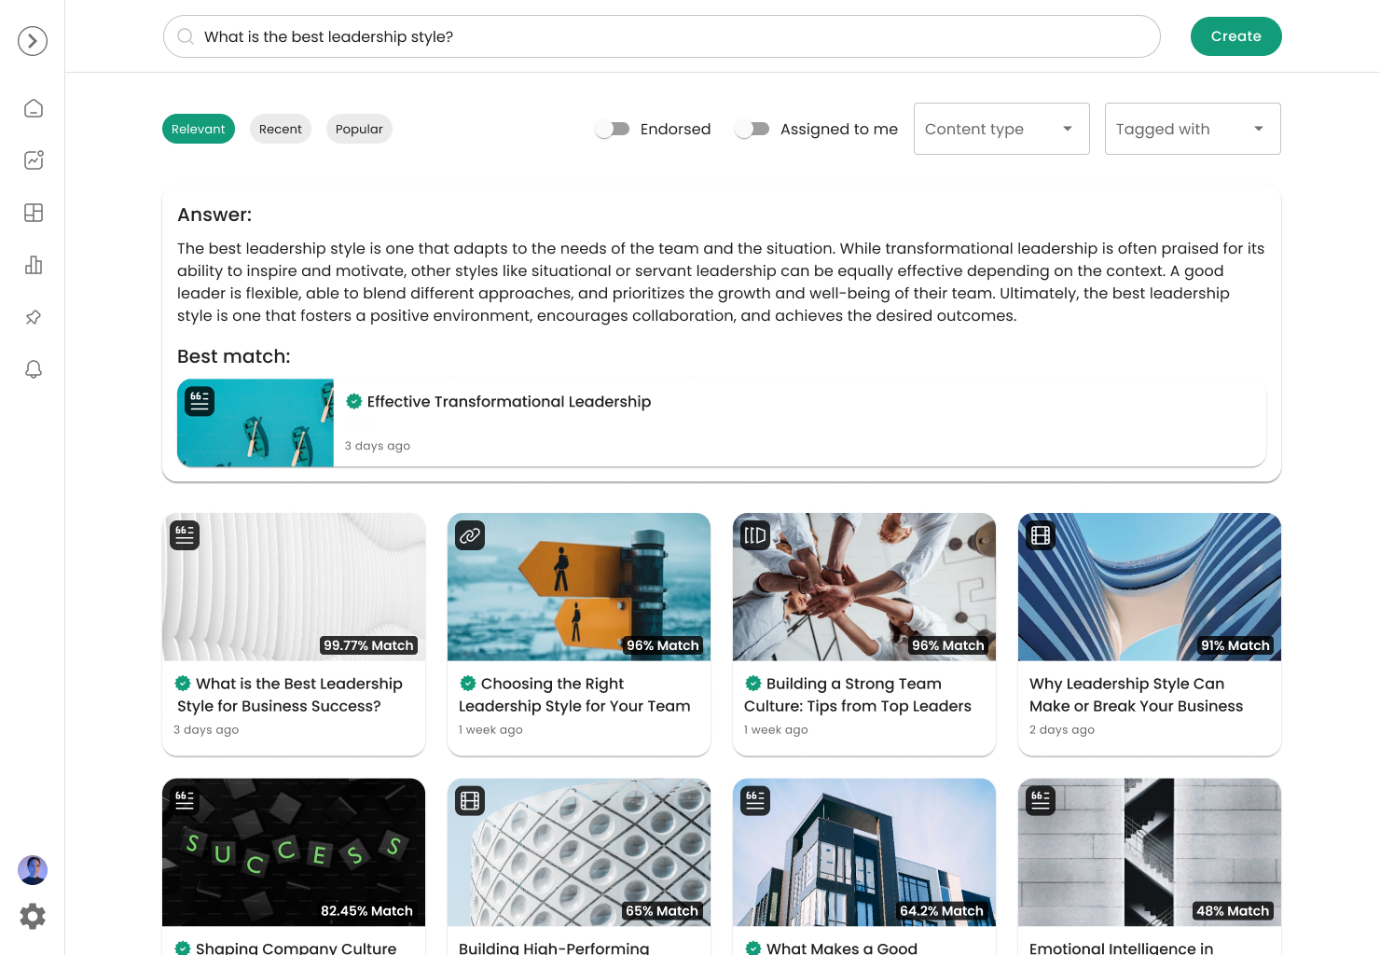Image resolution: width=1380 pixels, height=955 pixels.
Task: Open the user profile avatar
Action: 33,870
